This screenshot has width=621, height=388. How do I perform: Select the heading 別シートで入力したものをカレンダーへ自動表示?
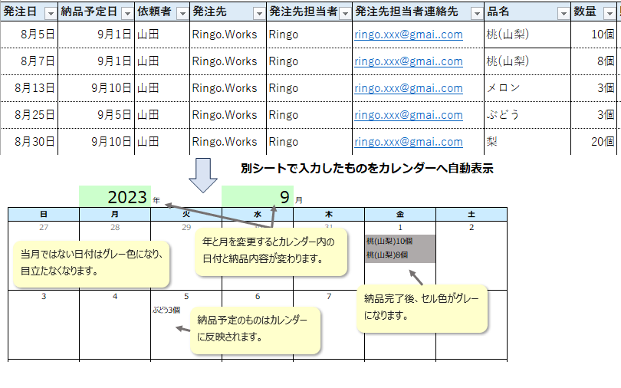367,168
